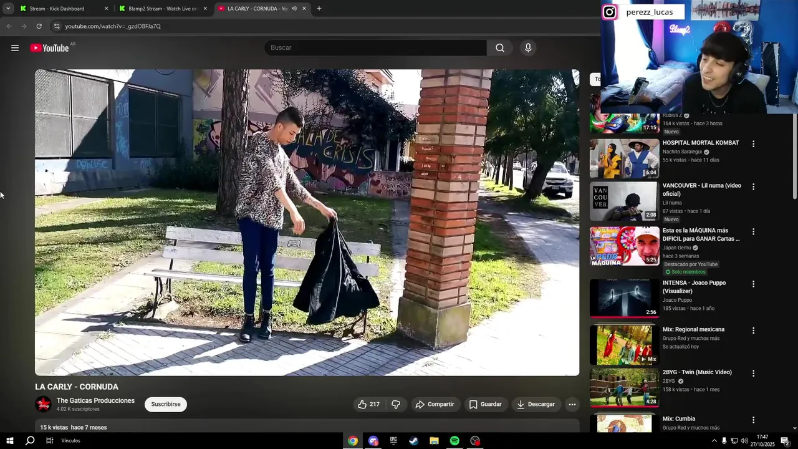Click the Suscribirse button
The height and width of the screenshot is (449, 798).
166,404
